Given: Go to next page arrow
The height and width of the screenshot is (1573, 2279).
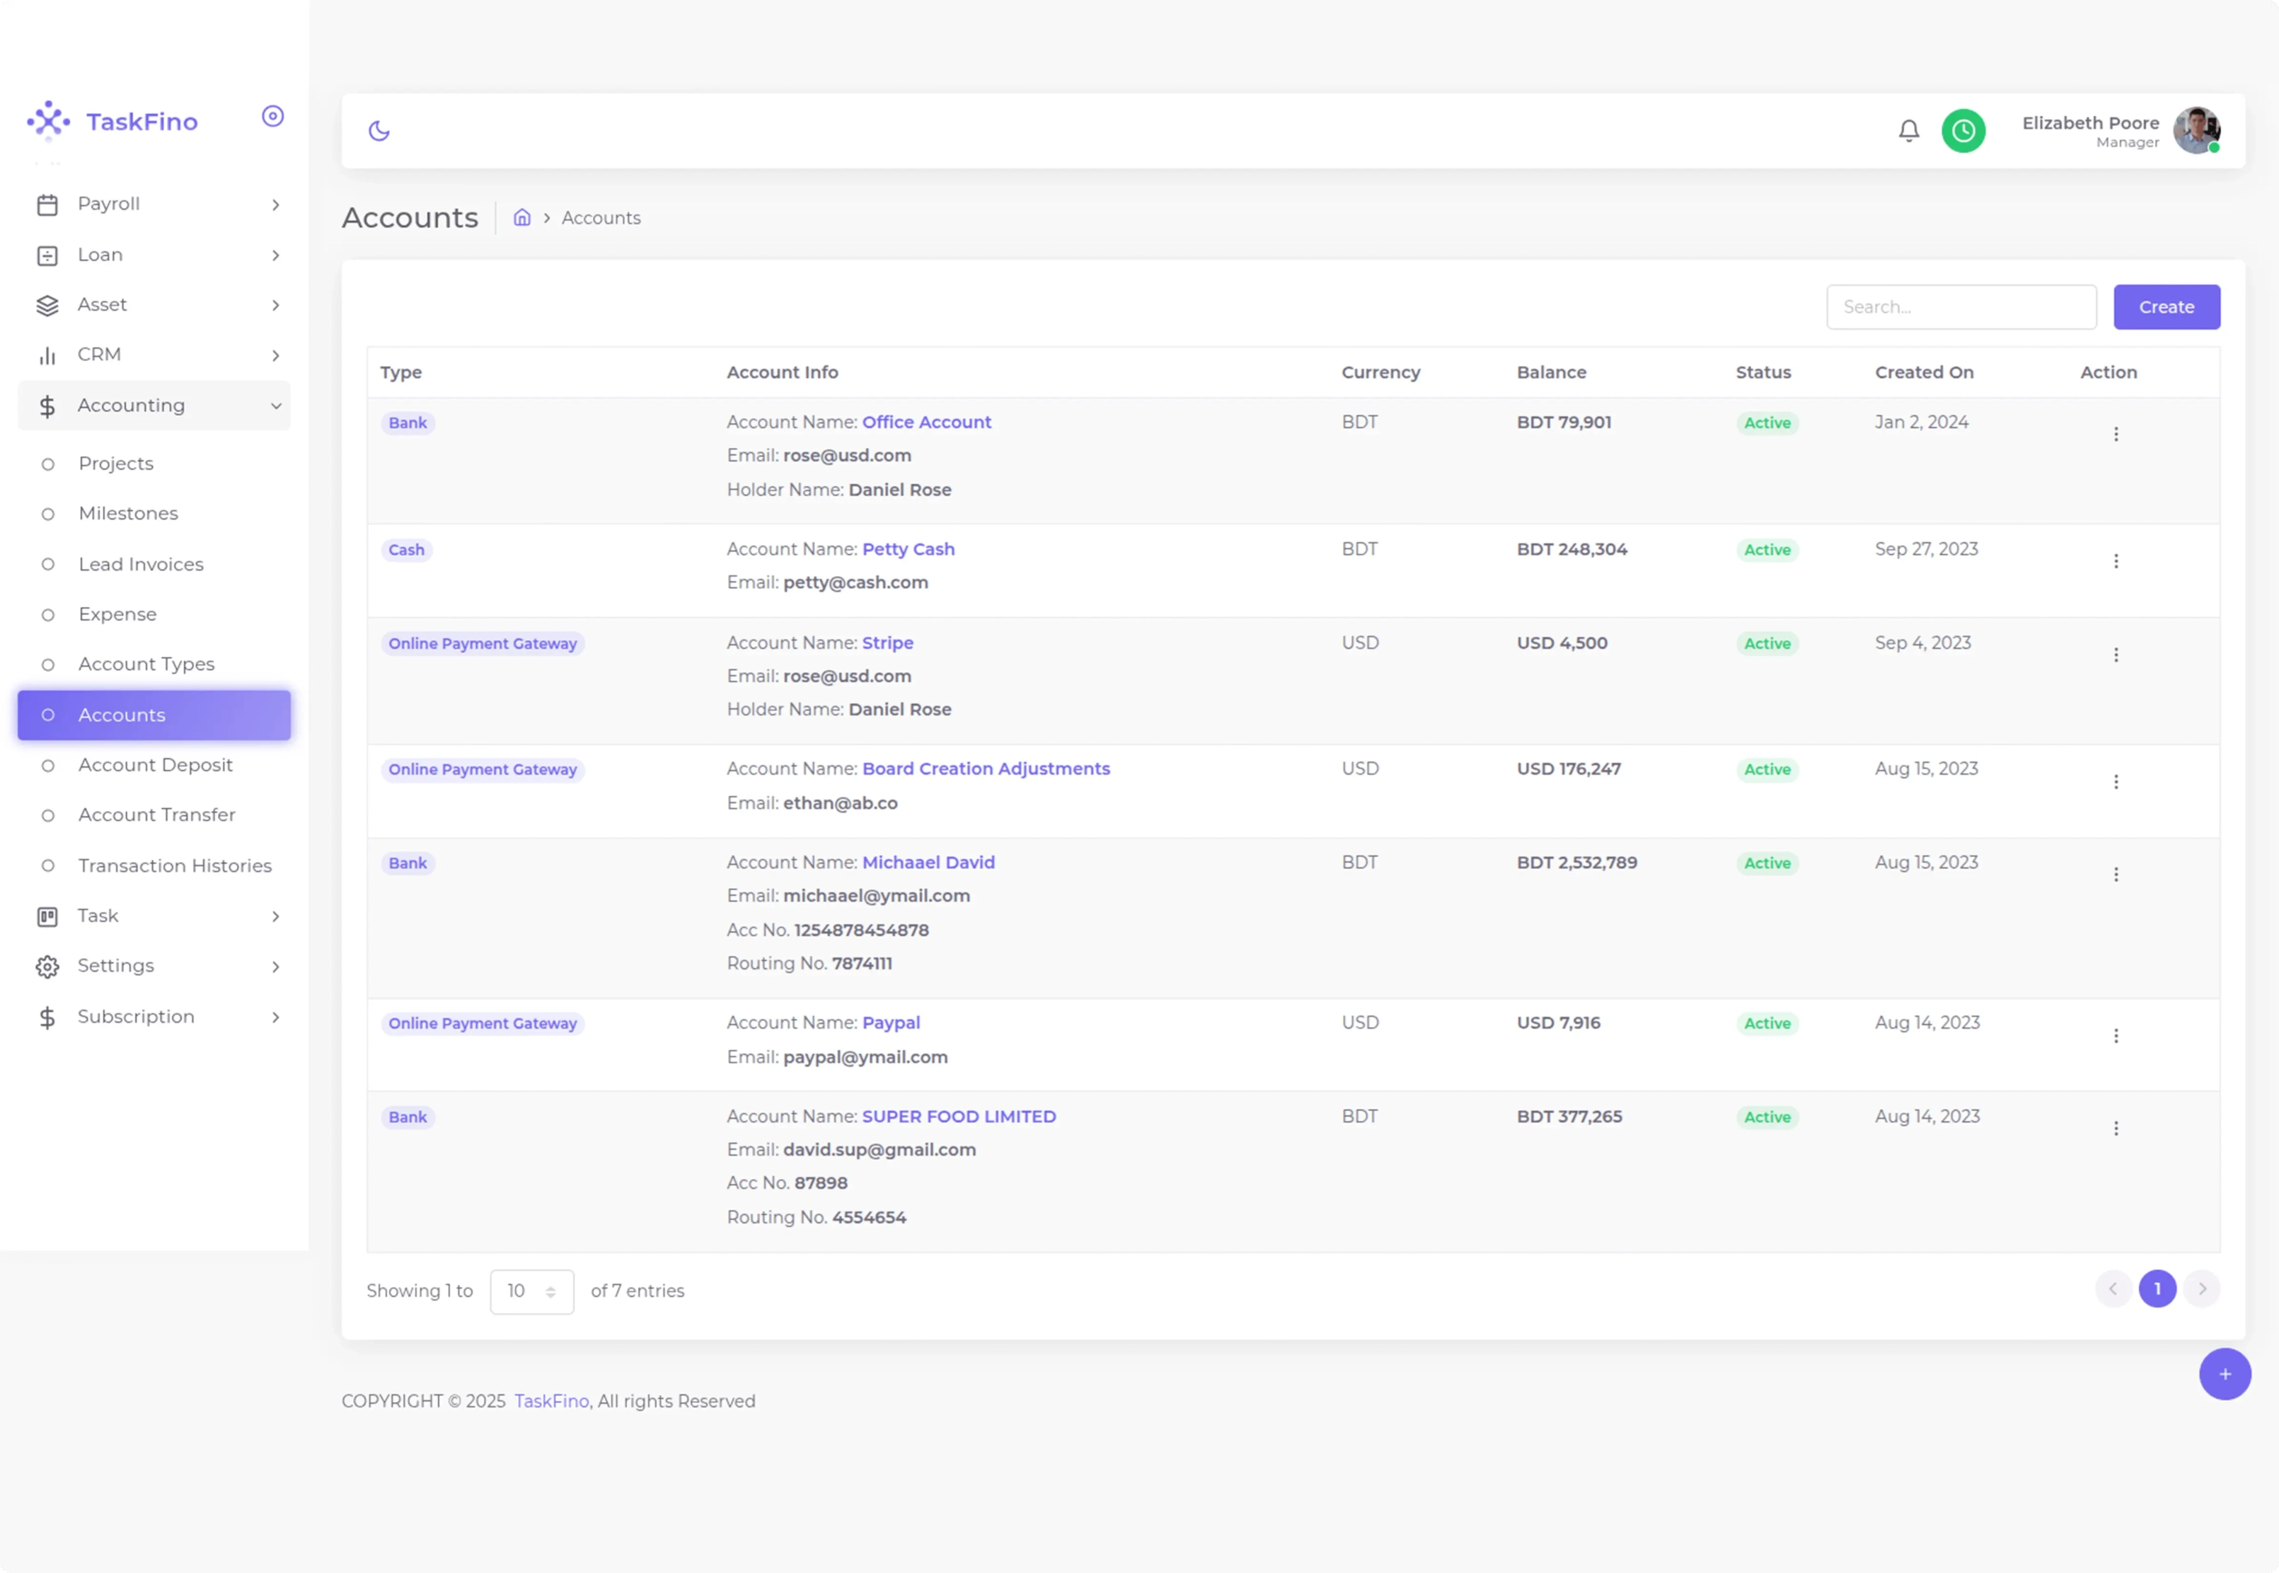Looking at the screenshot, I should [2201, 1289].
